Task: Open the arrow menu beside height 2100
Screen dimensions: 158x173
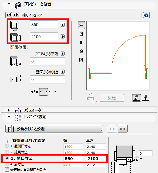Action: (63, 36)
